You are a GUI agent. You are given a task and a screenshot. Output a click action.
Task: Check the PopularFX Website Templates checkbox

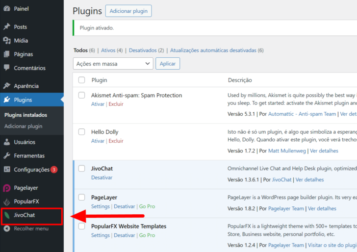coord(81,226)
